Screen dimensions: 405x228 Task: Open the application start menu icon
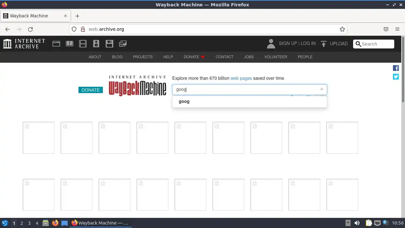click(5, 223)
